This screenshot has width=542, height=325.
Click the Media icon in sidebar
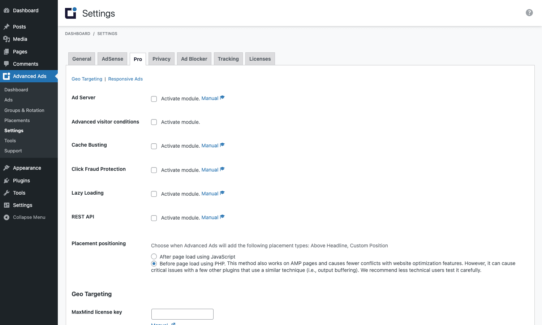click(x=7, y=39)
